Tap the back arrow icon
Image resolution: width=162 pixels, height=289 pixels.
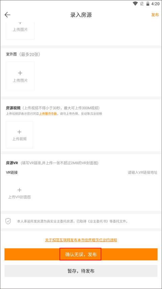[7, 15]
